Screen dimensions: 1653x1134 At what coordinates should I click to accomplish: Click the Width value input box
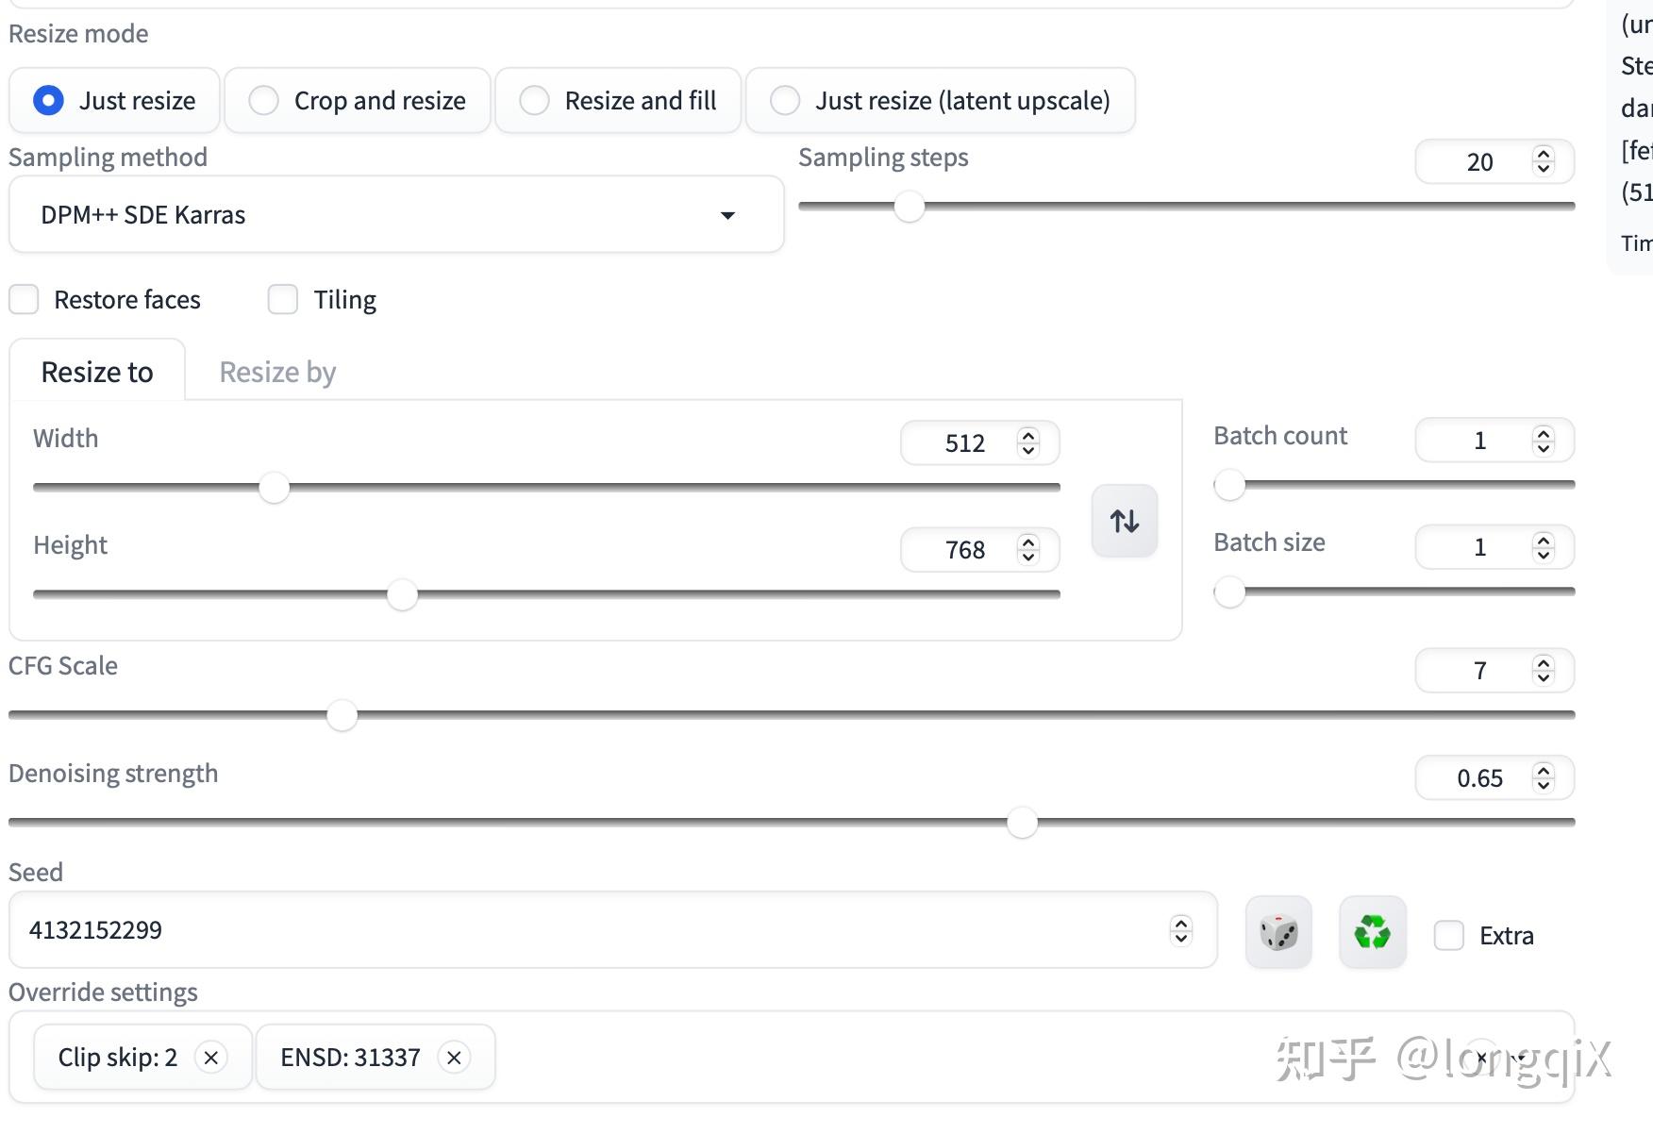pyautogui.click(x=964, y=443)
